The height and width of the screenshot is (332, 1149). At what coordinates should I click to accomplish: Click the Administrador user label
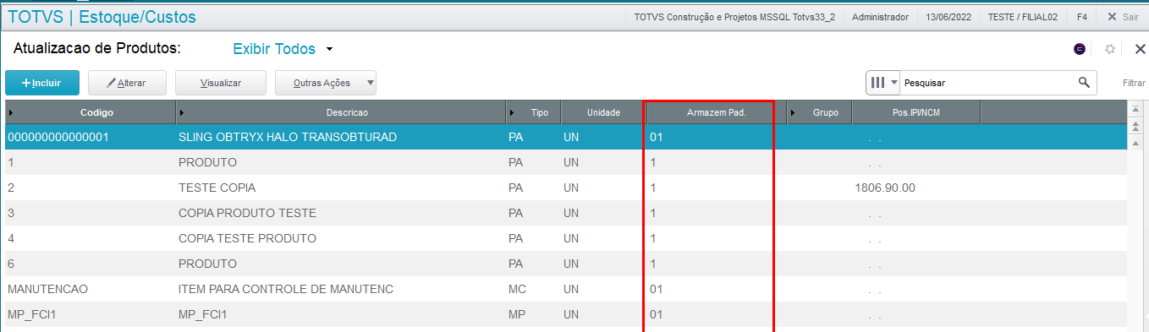click(x=881, y=17)
